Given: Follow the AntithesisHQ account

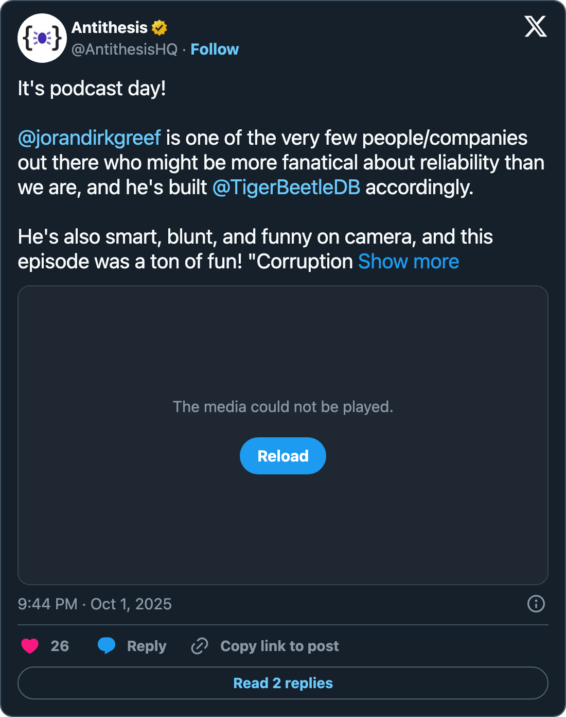Looking at the screenshot, I should pos(215,49).
